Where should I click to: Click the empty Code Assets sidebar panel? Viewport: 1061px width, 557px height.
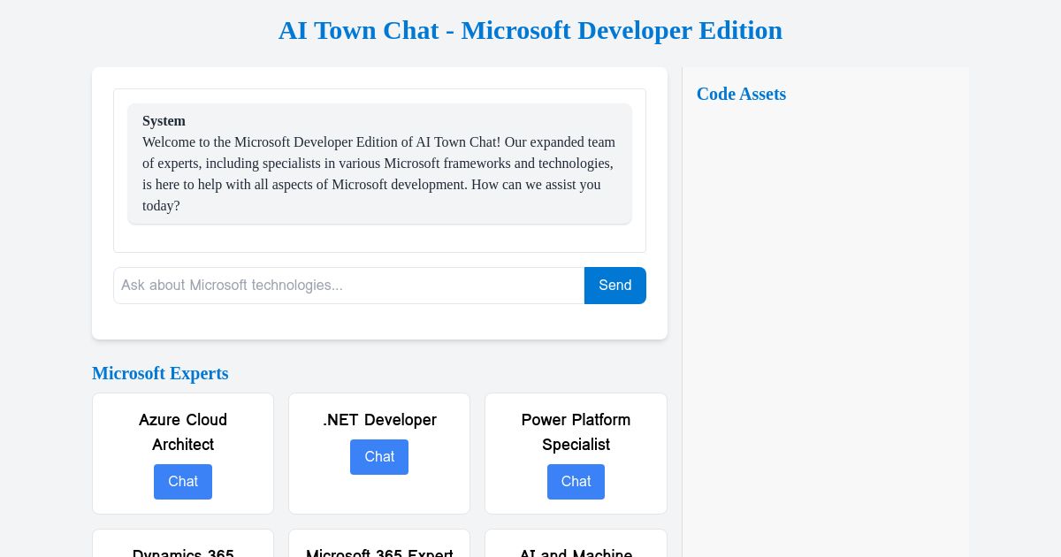click(x=826, y=309)
